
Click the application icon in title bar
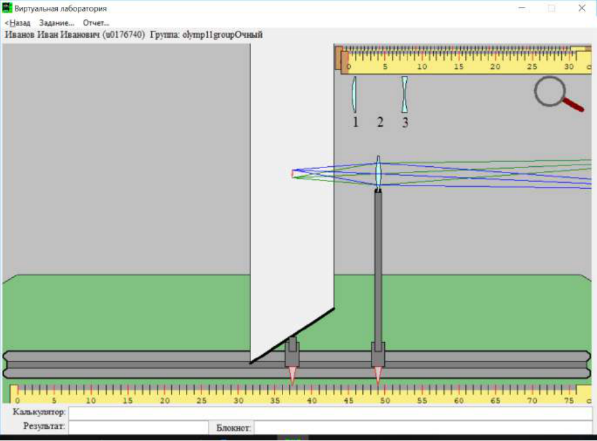7,8
